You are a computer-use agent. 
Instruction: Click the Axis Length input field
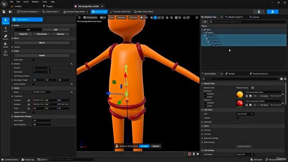[41, 121]
